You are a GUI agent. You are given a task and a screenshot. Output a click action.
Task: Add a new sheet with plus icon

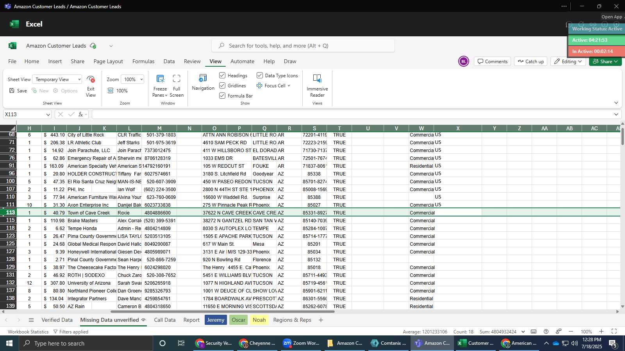pos(321,320)
